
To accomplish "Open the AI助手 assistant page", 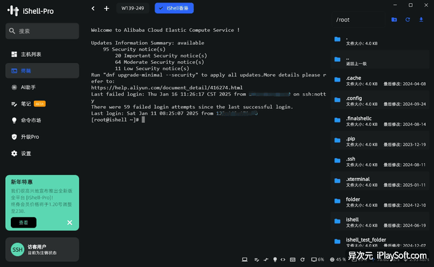I will [42, 87].
